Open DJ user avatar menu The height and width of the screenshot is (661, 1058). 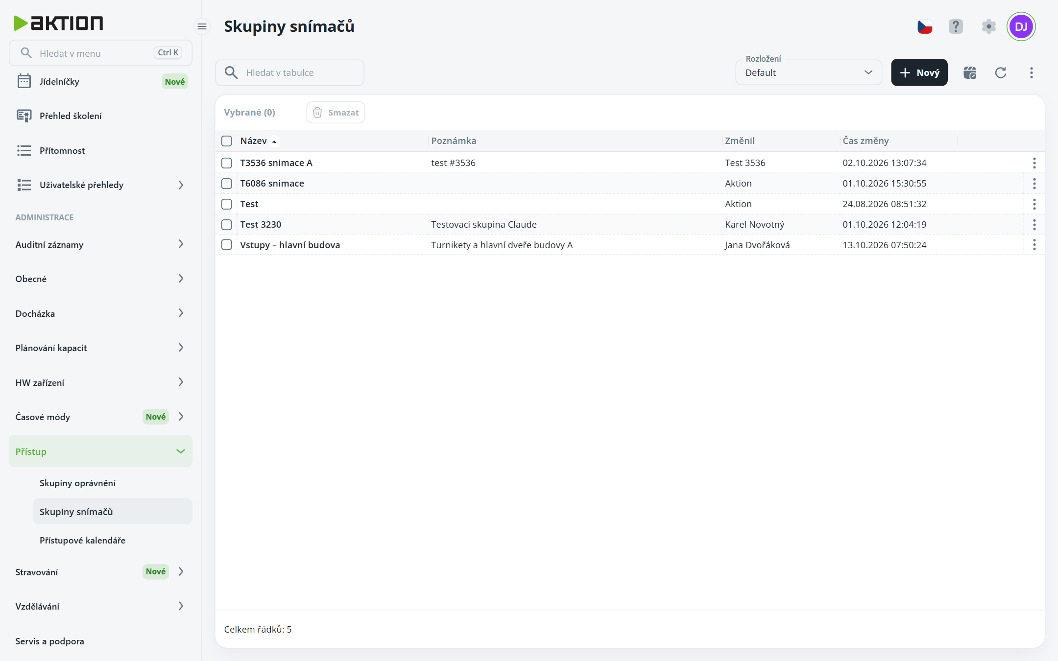pos(1021,26)
